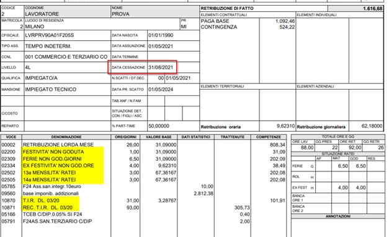Click the NOME field PROVA
The image size is (389, 237).
tap(120, 14)
